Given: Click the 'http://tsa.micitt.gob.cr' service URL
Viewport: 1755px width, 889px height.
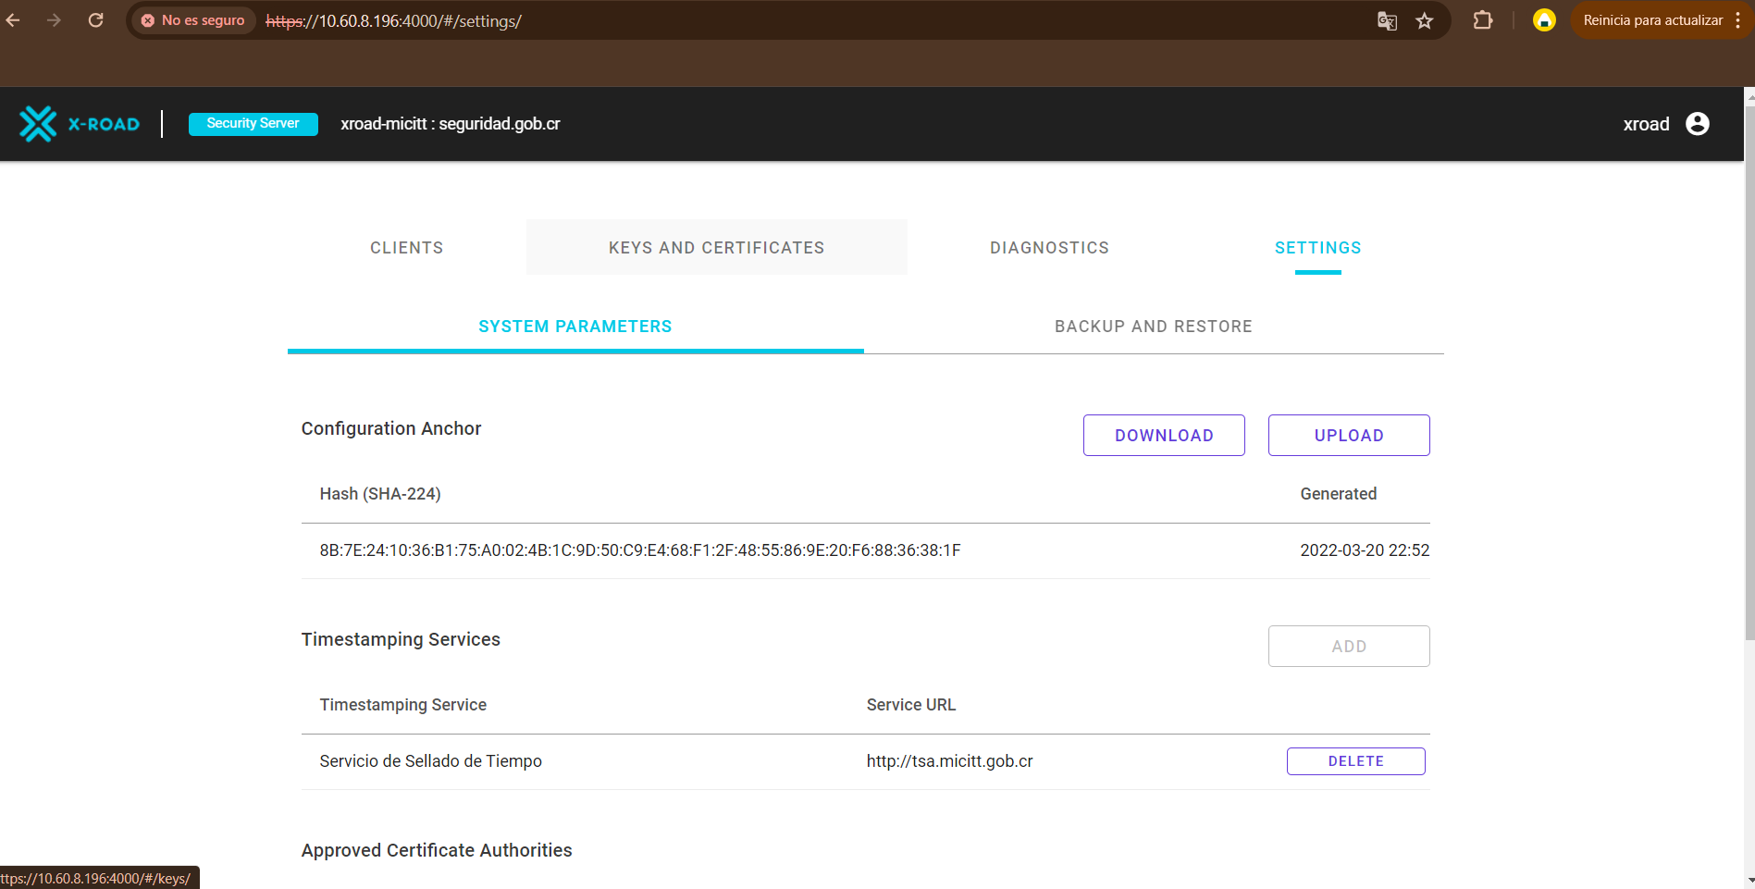Looking at the screenshot, I should click(x=950, y=761).
